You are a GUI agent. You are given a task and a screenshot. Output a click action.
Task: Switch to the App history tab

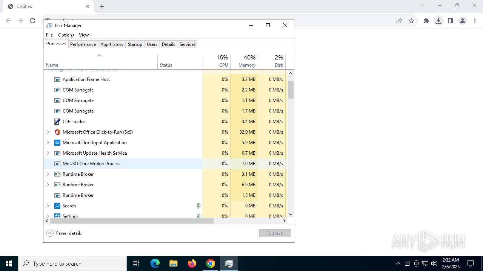(112, 44)
